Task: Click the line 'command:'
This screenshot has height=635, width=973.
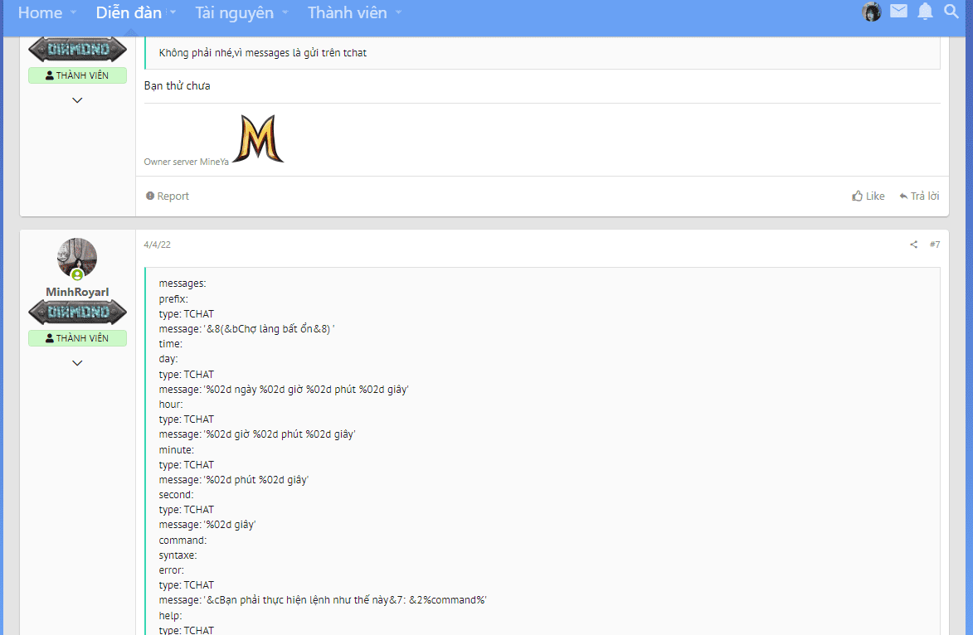Action: coord(182,540)
